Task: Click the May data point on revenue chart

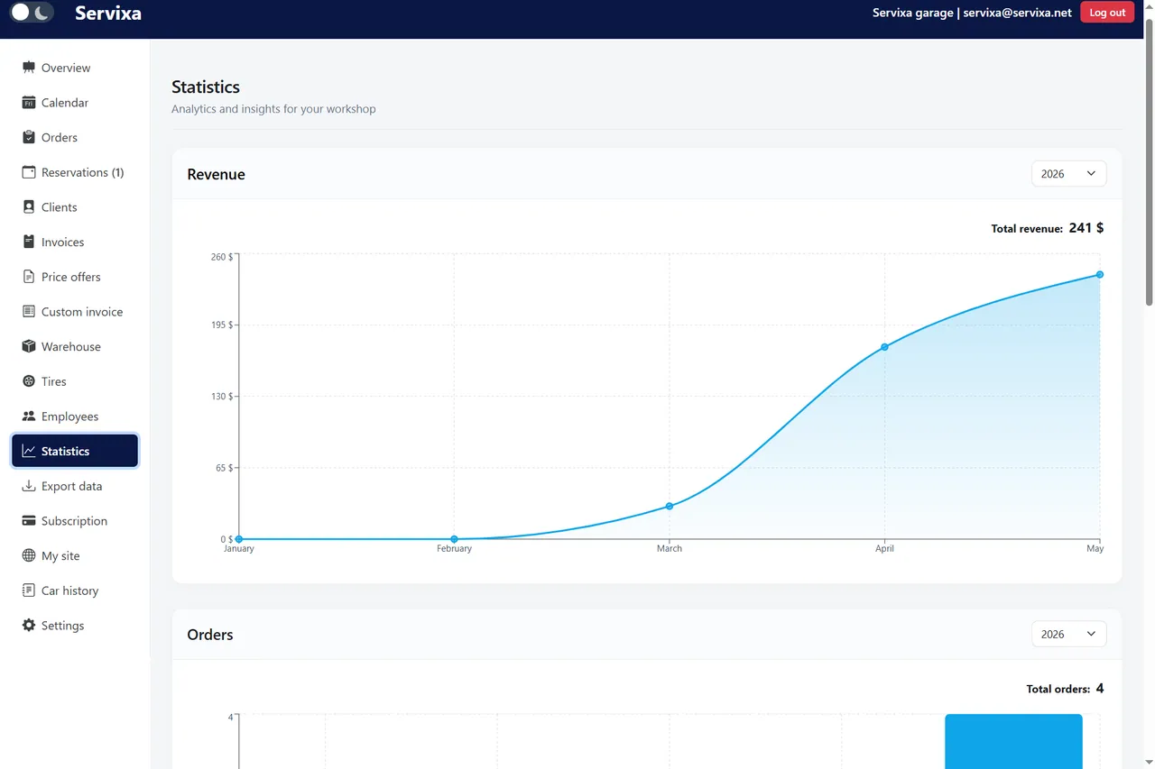Action: tap(1100, 274)
